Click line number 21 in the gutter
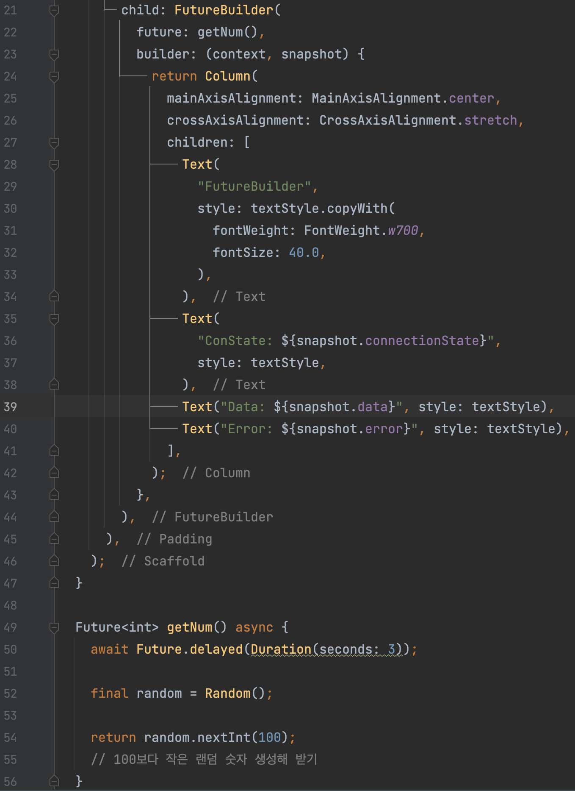This screenshot has height=791, width=575. pos(11,10)
